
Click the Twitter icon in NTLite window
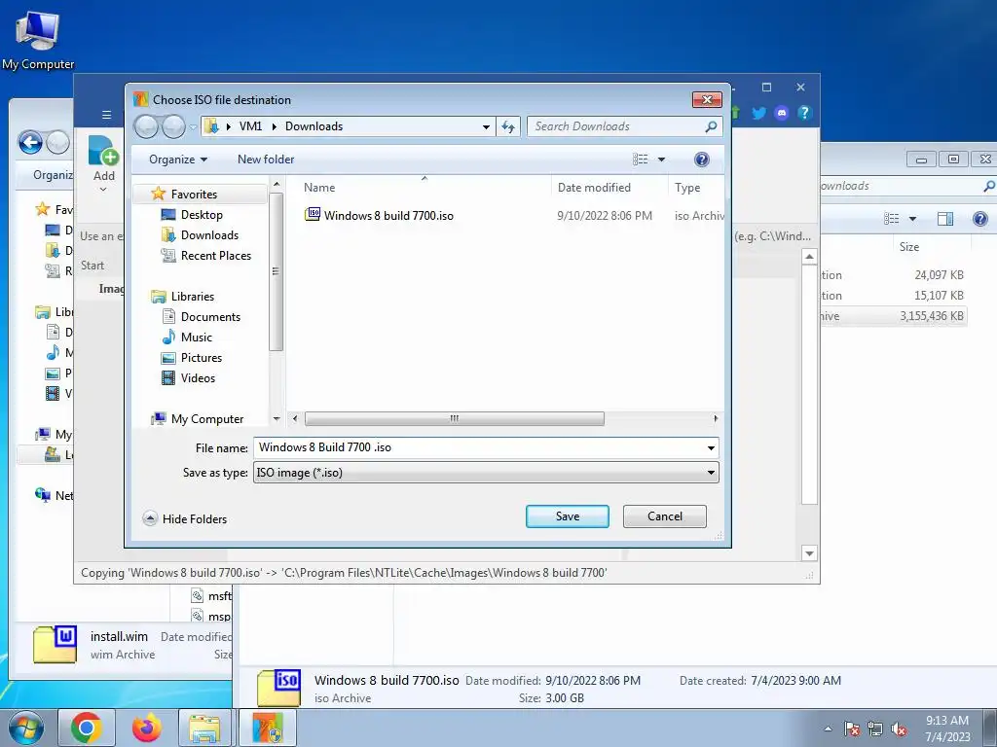click(x=758, y=113)
